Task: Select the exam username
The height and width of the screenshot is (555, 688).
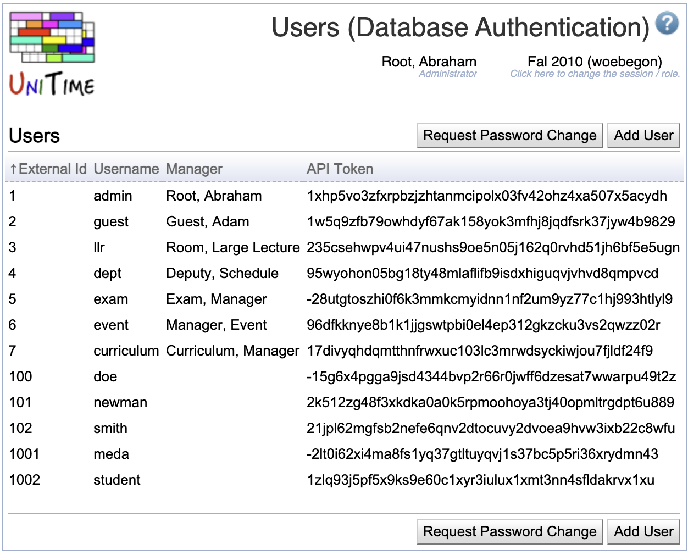Action: 110,299
